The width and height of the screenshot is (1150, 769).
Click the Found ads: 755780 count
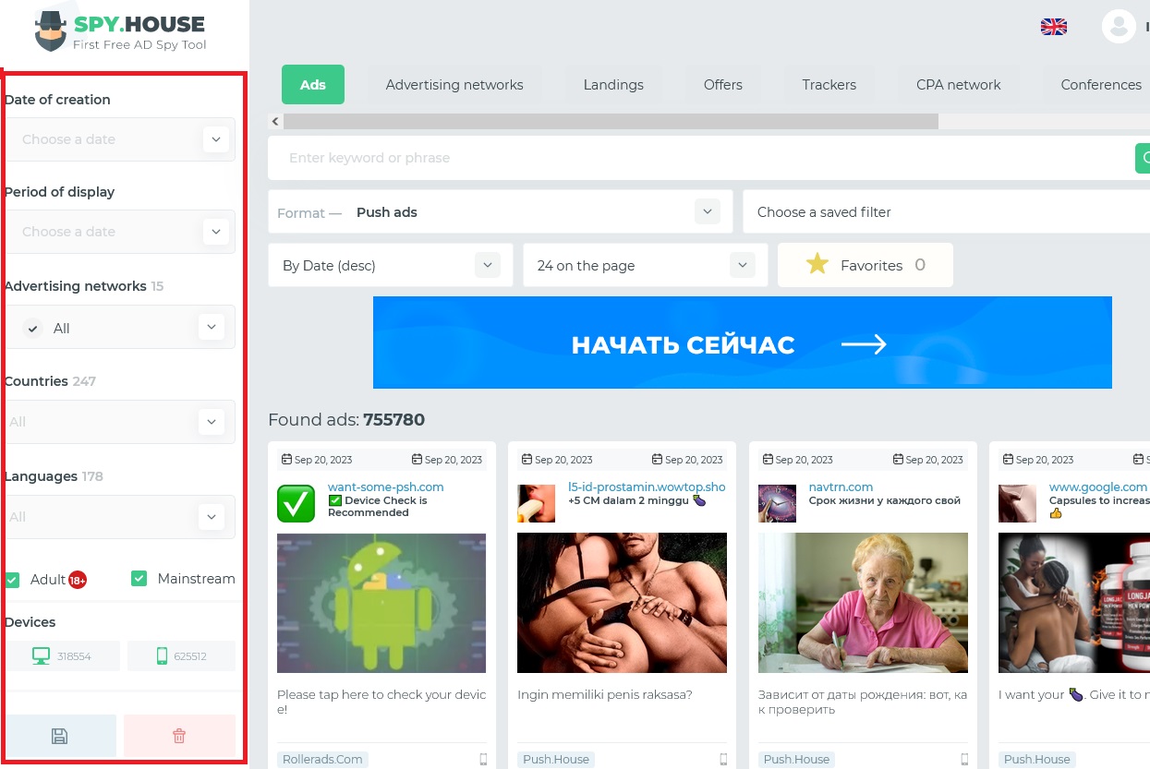click(x=346, y=420)
